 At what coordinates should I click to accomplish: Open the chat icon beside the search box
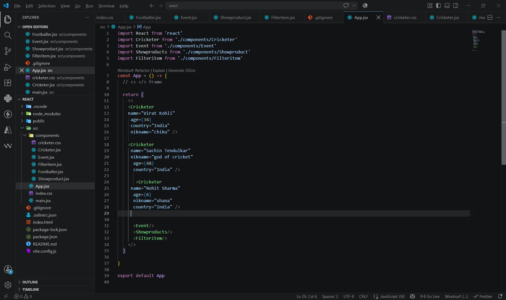coord(347,5)
